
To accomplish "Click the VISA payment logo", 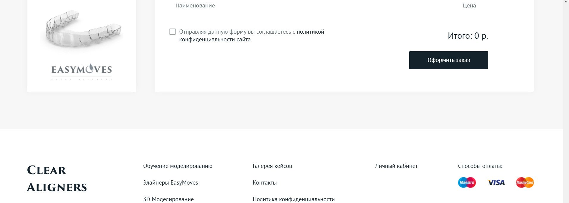I will tap(496, 182).
